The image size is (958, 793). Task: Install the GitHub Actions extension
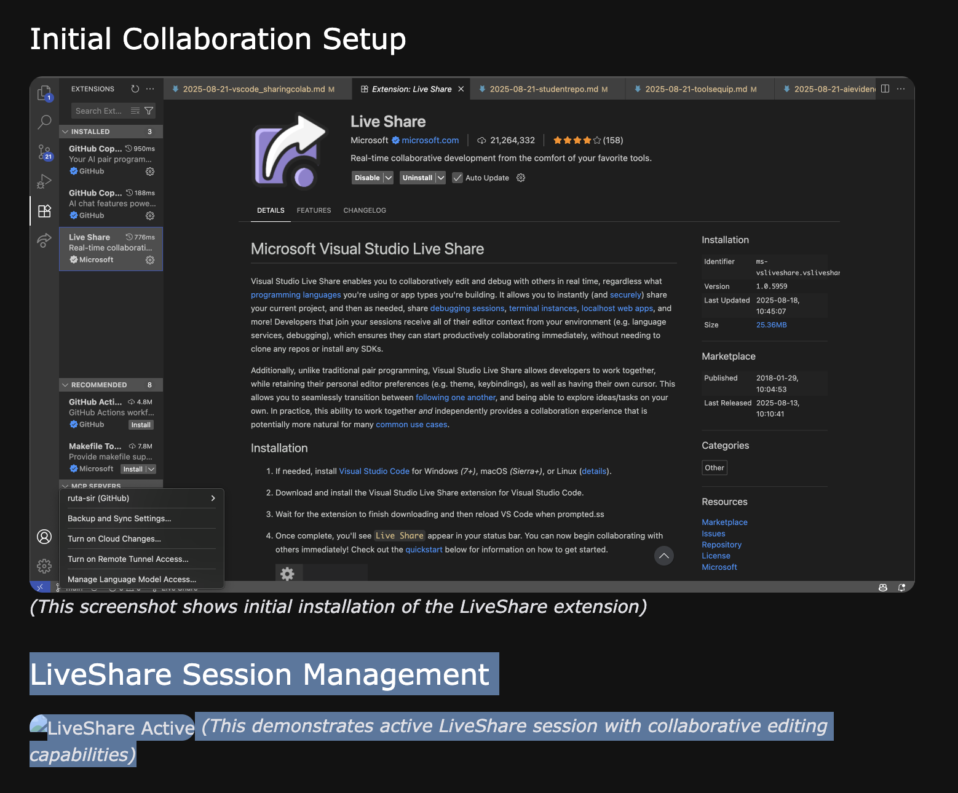141,425
